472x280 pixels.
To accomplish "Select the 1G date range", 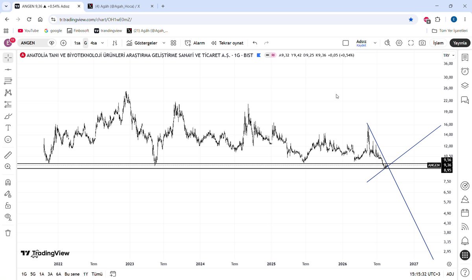I will click(24, 274).
